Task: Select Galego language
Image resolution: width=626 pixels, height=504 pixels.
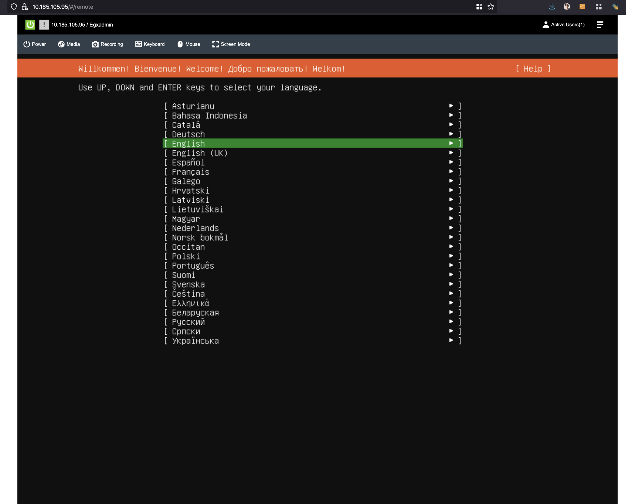Action: pos(312,181)
